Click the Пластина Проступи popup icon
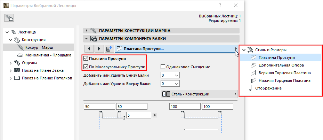This screenshot has width=323, height=140. [x=253, y=57]
